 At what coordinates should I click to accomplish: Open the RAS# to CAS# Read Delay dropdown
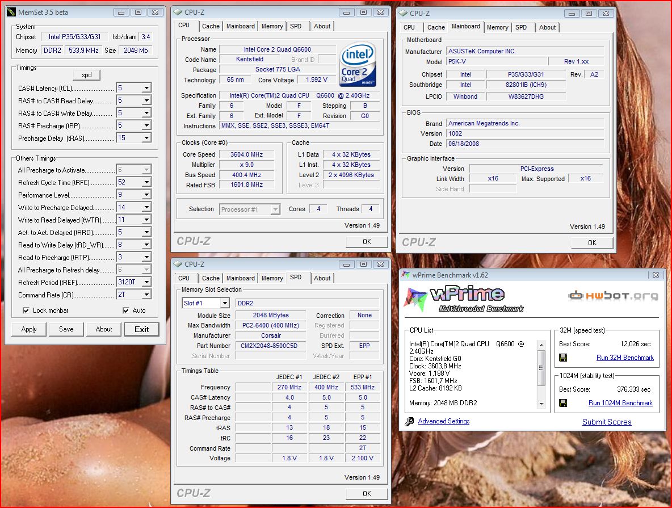(146, 100)
